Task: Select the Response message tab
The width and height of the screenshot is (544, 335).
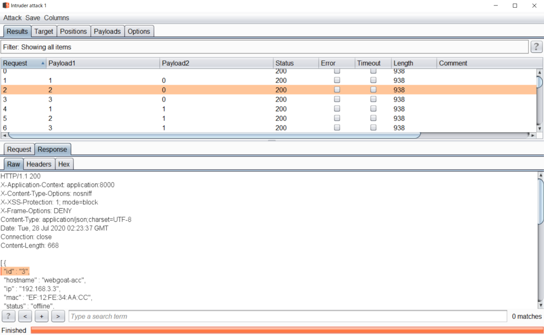Action: pos(52,149)
